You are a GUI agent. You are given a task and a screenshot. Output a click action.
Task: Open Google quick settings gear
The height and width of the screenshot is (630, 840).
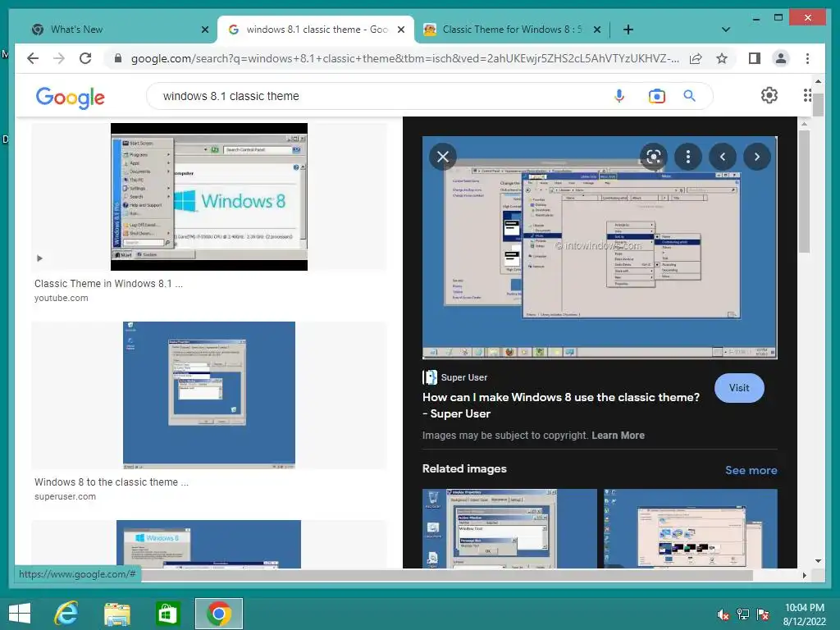pos(769,95)
